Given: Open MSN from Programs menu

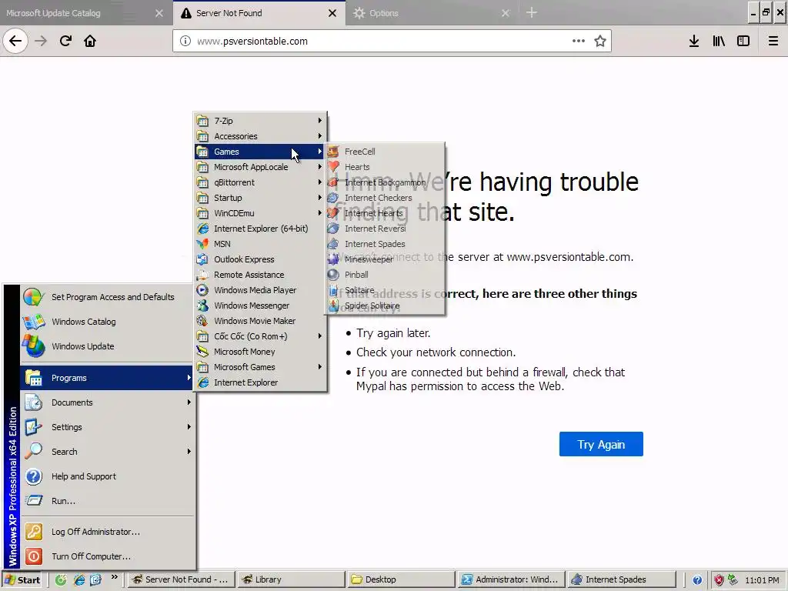Looking at the screenshot, I should [260, 244].
